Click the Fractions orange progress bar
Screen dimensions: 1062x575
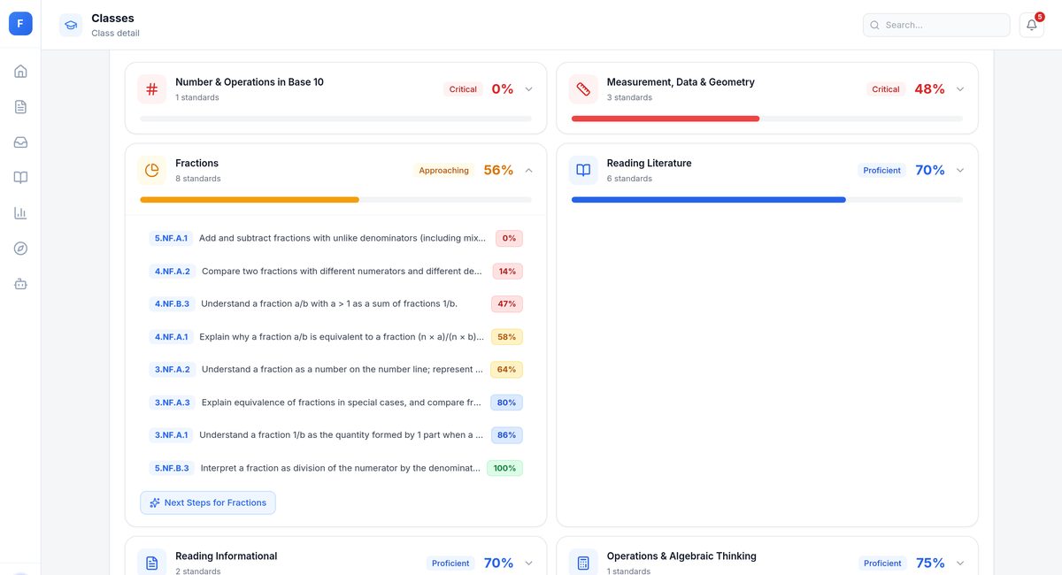coord(250,200)
